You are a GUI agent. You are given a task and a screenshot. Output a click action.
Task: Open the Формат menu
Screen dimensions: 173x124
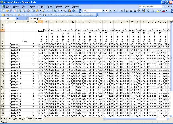tap(41, 6)
